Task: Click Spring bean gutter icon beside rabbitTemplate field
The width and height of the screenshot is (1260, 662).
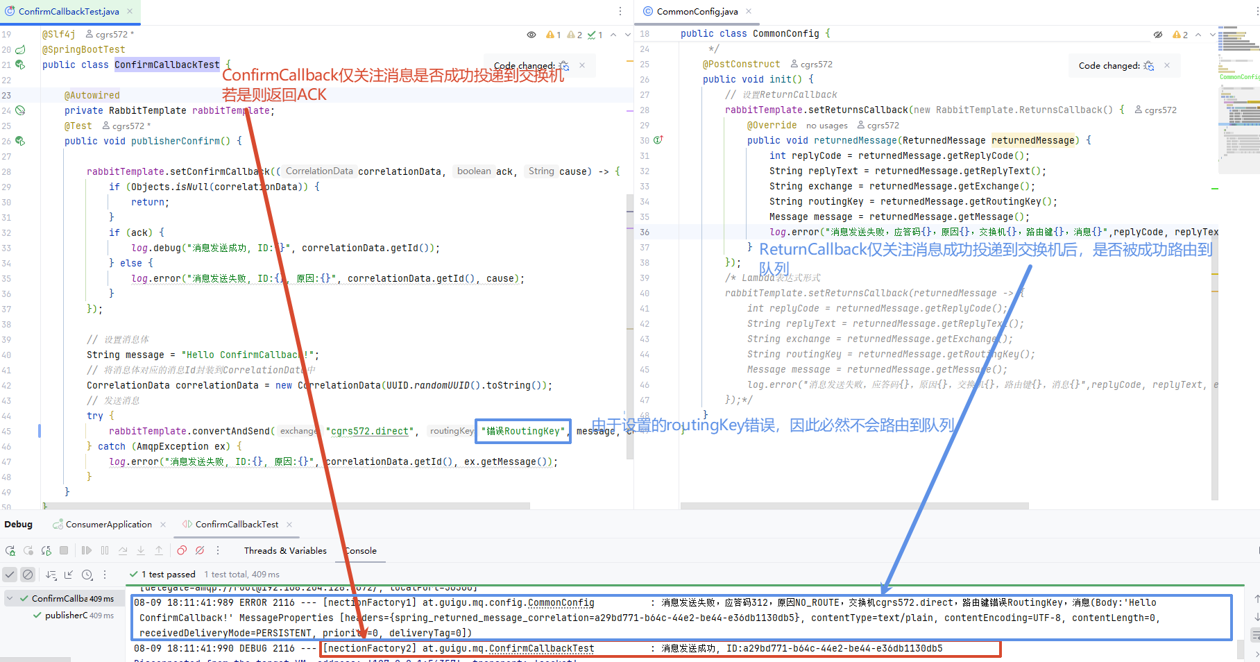Action: tap(20, 110)
